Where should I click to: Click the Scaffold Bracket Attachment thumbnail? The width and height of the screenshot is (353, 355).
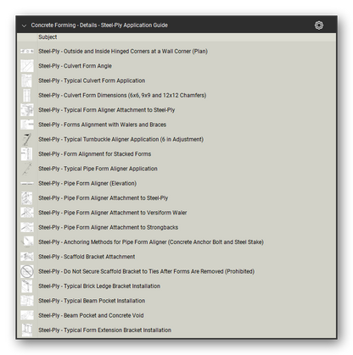[x=27, y=257]
